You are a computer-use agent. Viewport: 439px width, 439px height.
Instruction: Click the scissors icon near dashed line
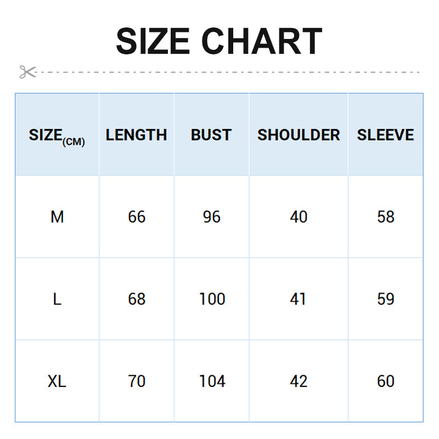27,72
